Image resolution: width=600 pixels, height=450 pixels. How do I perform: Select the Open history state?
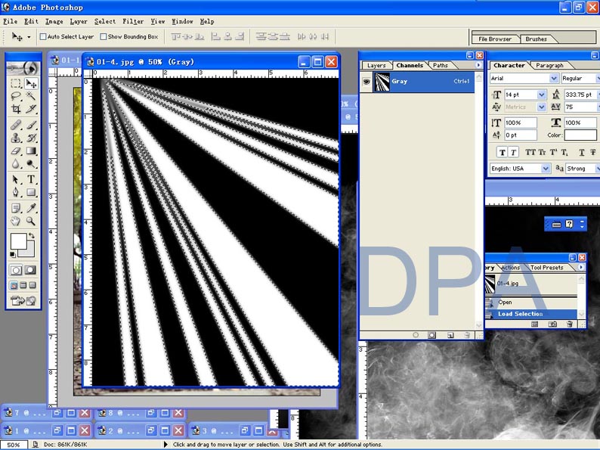coord(531,303)
